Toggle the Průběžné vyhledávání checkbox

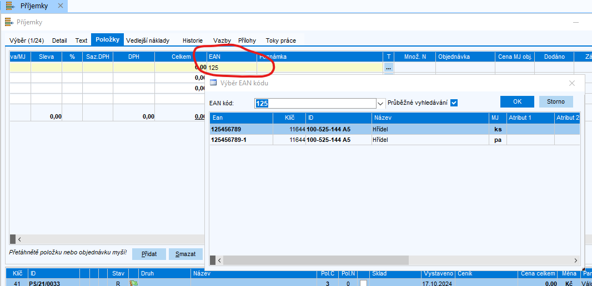click(454, 103)
